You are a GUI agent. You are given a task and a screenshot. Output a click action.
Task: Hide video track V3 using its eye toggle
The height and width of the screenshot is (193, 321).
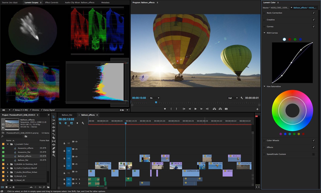pos(76,156)
